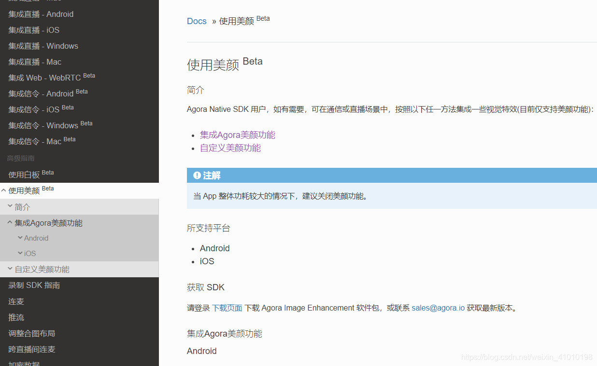
Task: Open 集成直播 - Windows in sidebar
Action: coord(43,46)
